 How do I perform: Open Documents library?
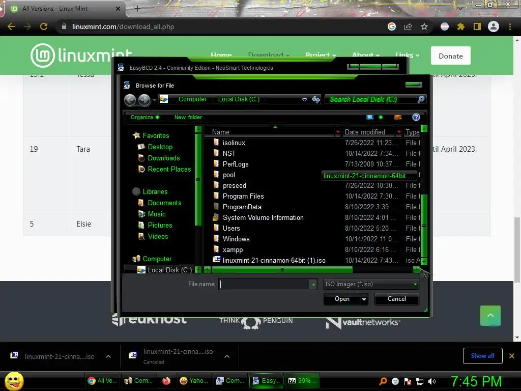click(x=164, y=203)
